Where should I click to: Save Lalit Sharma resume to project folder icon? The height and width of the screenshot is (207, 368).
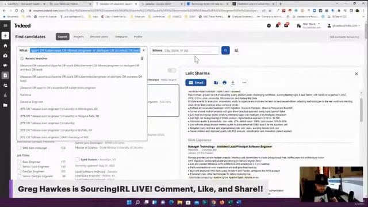coord(216,83)
